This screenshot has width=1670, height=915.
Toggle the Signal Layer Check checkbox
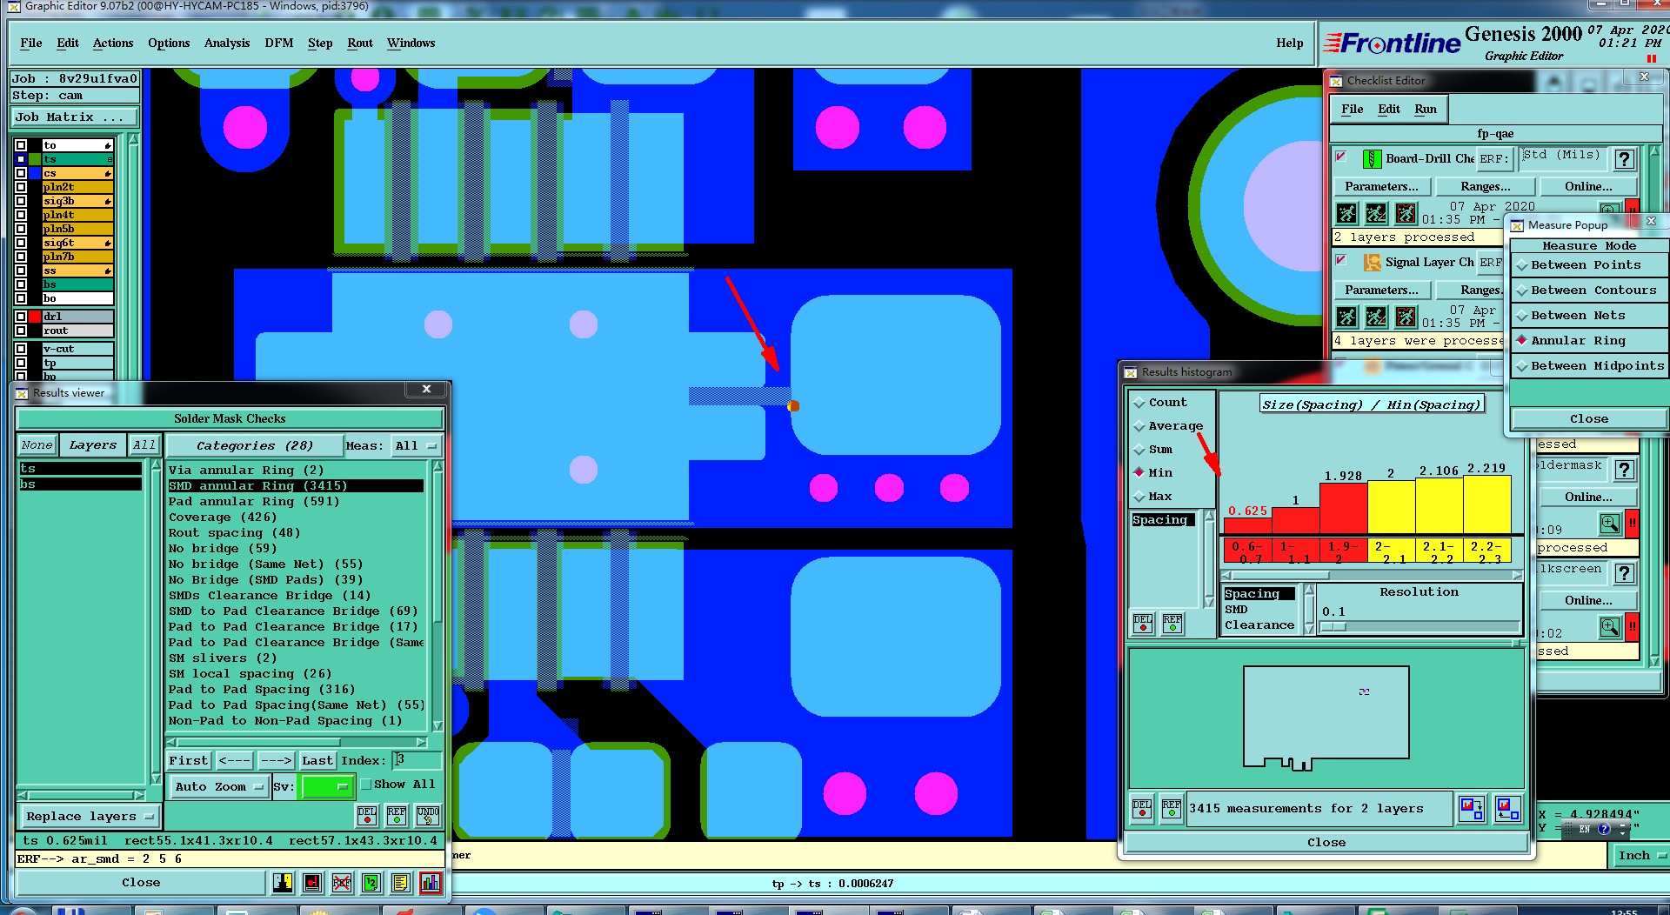click(1341, 261)
